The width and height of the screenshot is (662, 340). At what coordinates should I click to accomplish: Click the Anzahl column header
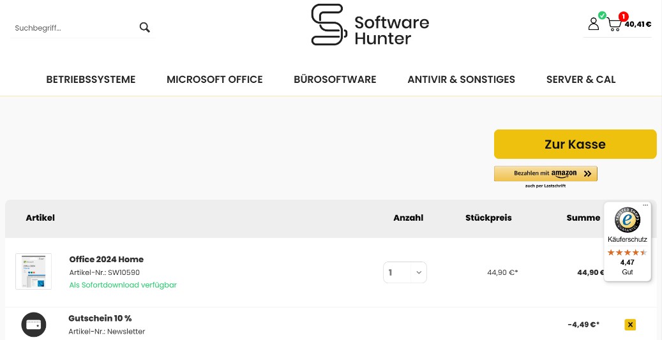[409, 218]
